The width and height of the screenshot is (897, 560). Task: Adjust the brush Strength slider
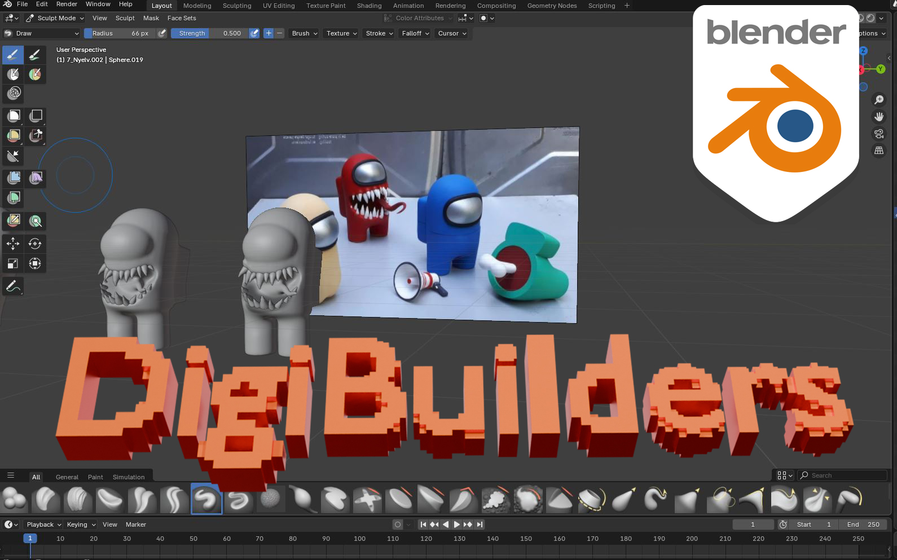tap(210, 33)
